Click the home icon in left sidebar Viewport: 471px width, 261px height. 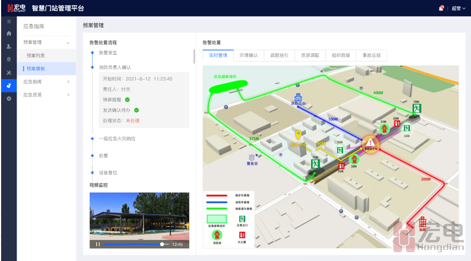pos(8,34)
